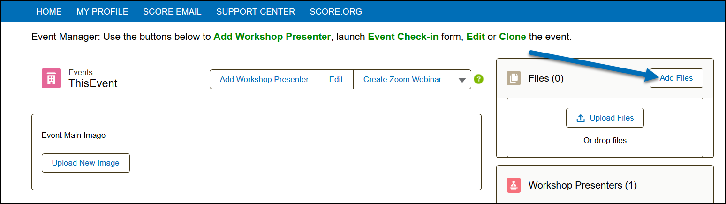726x204 pixels.
Task: Click Create Zoom Webinar button
Action: point(402,79)
